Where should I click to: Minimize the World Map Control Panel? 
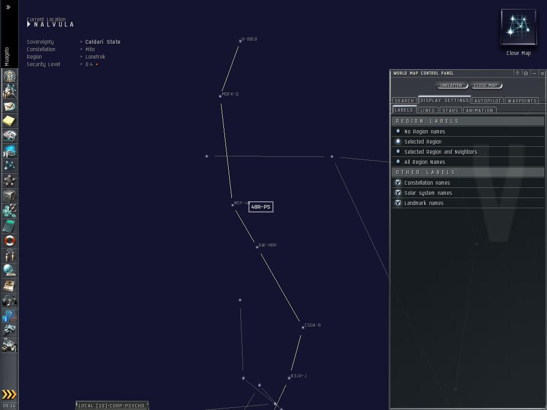tap(534, 73)
